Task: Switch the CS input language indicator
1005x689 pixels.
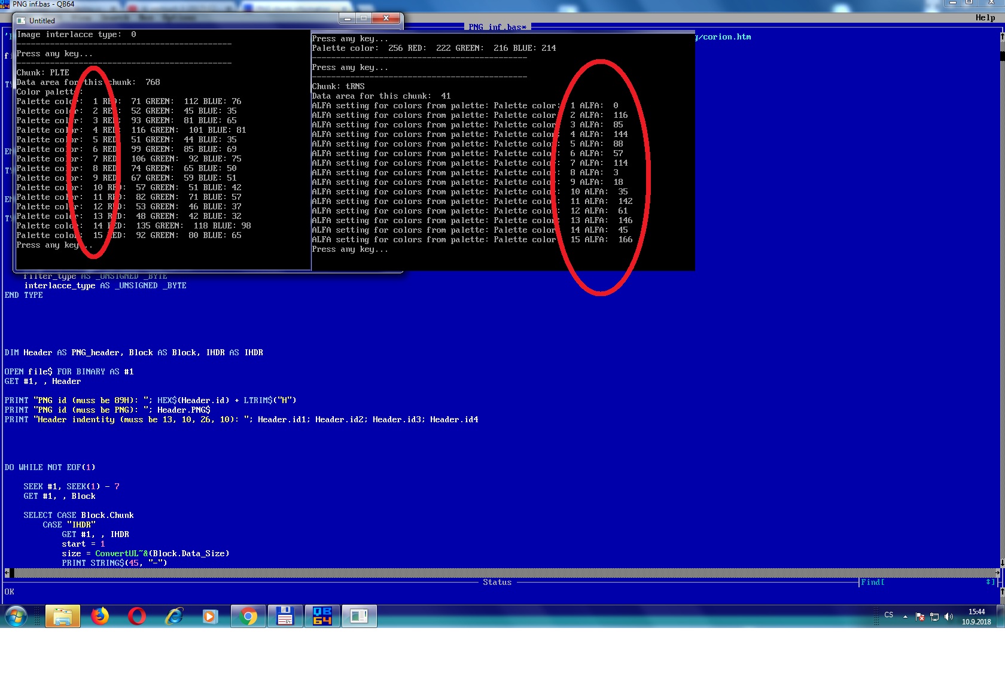Action: pos(889,615)
